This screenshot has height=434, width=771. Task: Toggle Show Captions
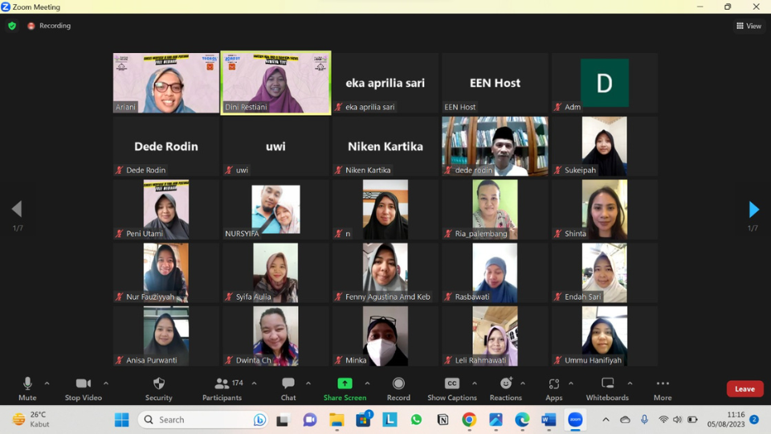(452, 389)
